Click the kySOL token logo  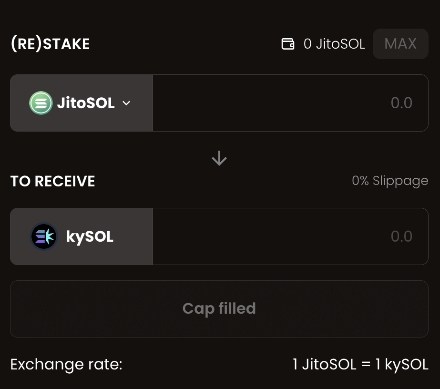point(44,236)
